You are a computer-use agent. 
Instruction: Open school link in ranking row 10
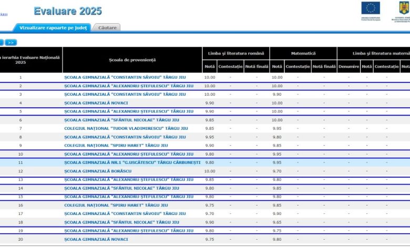pos(129,154)
